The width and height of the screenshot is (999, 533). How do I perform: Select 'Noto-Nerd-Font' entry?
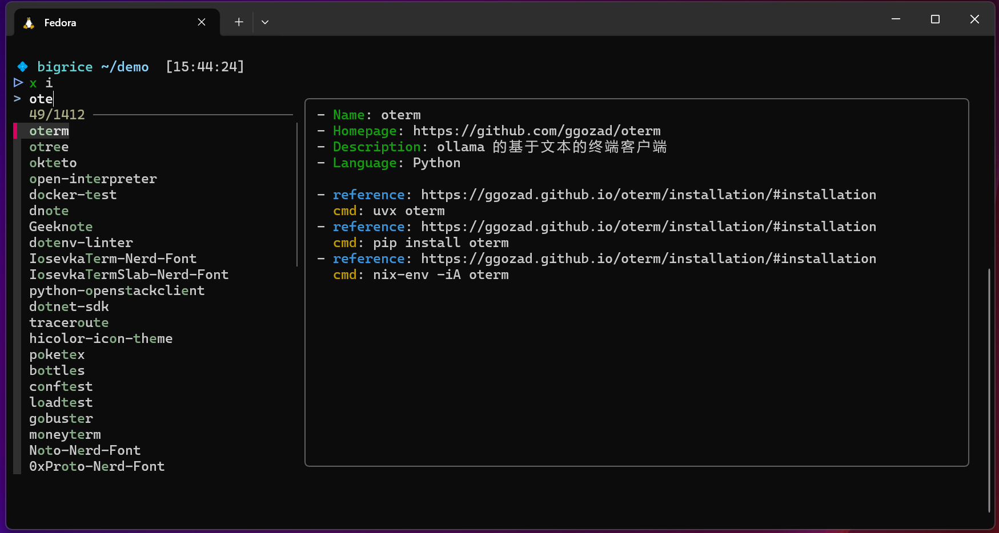(x=85, y=450)
